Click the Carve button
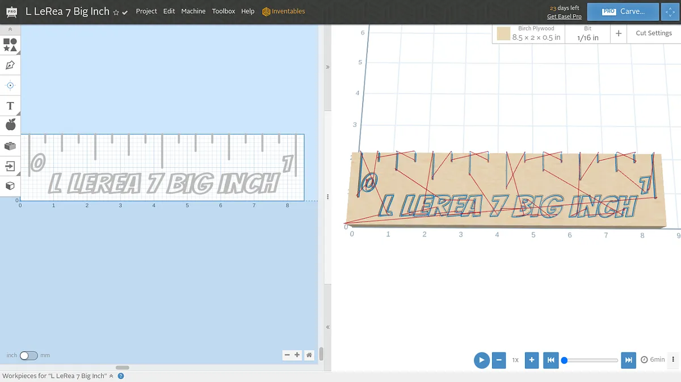Image resolution: width=681 pixels, height=382 pixels. click(x=623, y=11)
